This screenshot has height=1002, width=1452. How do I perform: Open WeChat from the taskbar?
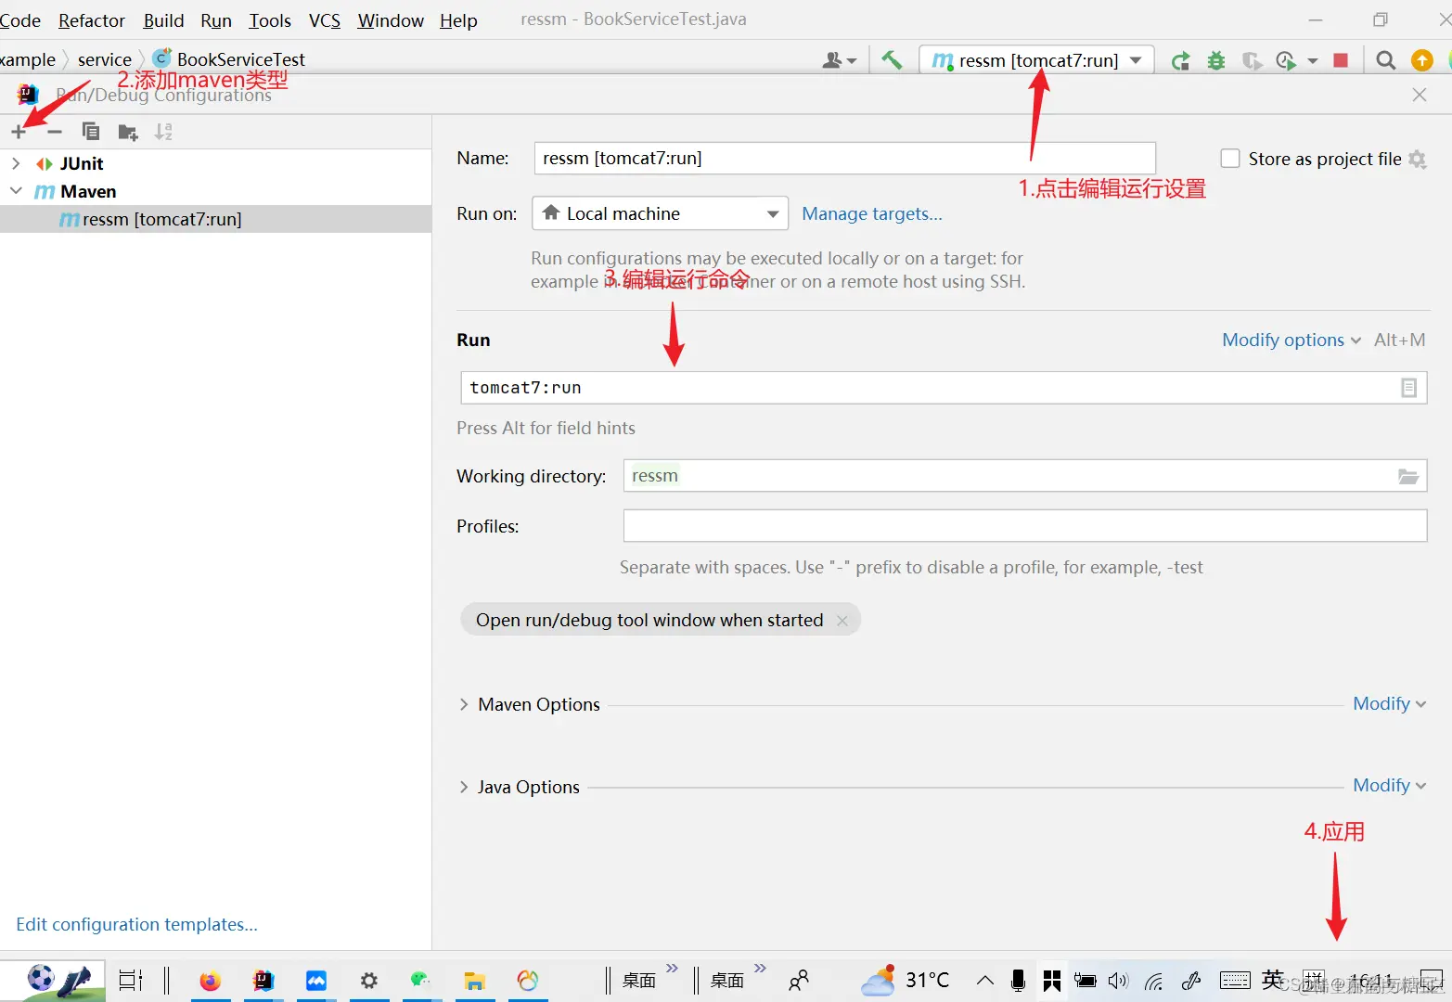point(420,981)
